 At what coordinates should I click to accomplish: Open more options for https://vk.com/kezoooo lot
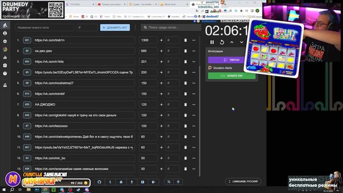194,126
